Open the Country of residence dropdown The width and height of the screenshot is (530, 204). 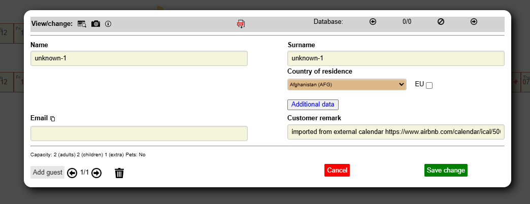coord(347,84)
